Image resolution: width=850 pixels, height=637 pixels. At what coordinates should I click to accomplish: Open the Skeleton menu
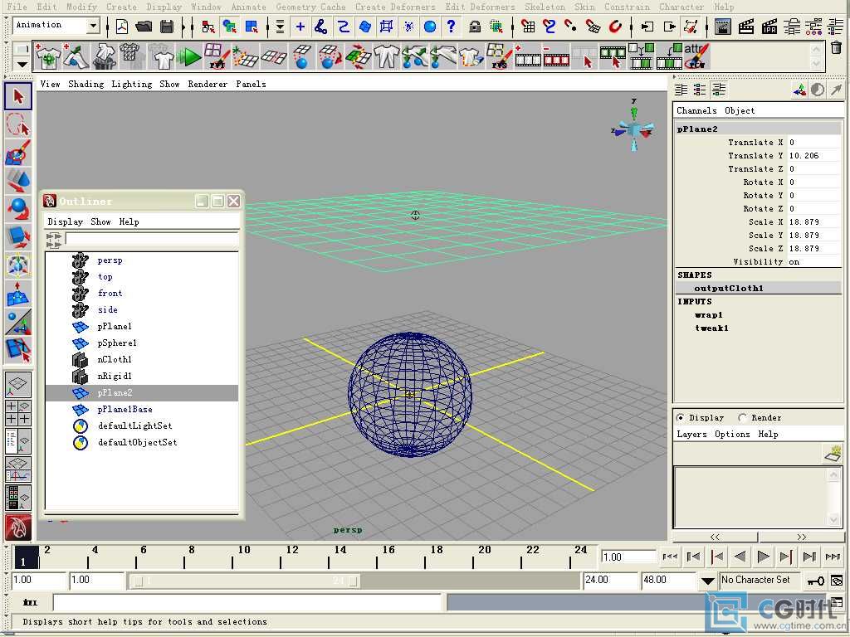tap(545, 7)
